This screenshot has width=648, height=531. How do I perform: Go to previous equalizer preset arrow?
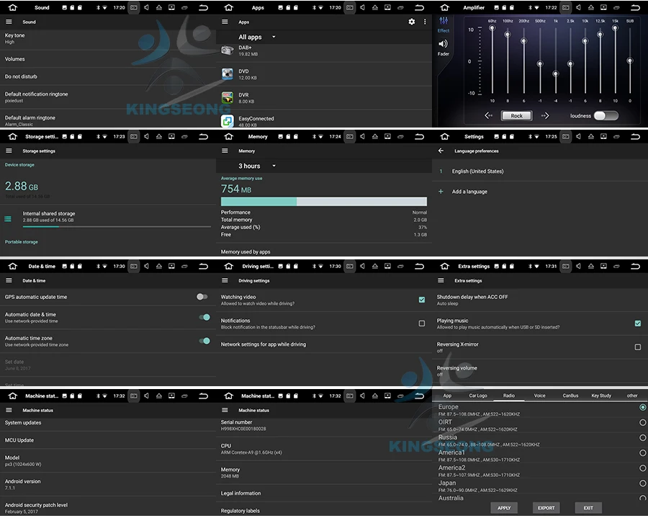488,116
